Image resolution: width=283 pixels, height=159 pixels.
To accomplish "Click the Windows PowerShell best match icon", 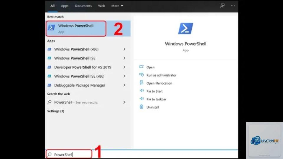I will click(x=51, y=27).
